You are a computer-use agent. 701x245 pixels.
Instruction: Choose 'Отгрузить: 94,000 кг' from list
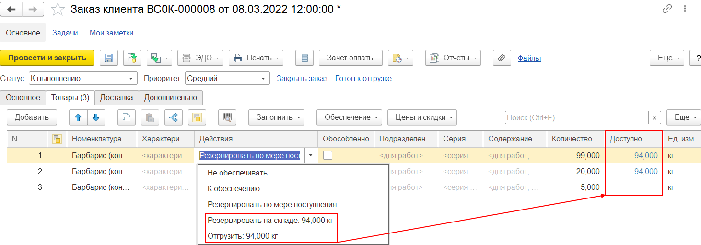[x=243, y=236]
